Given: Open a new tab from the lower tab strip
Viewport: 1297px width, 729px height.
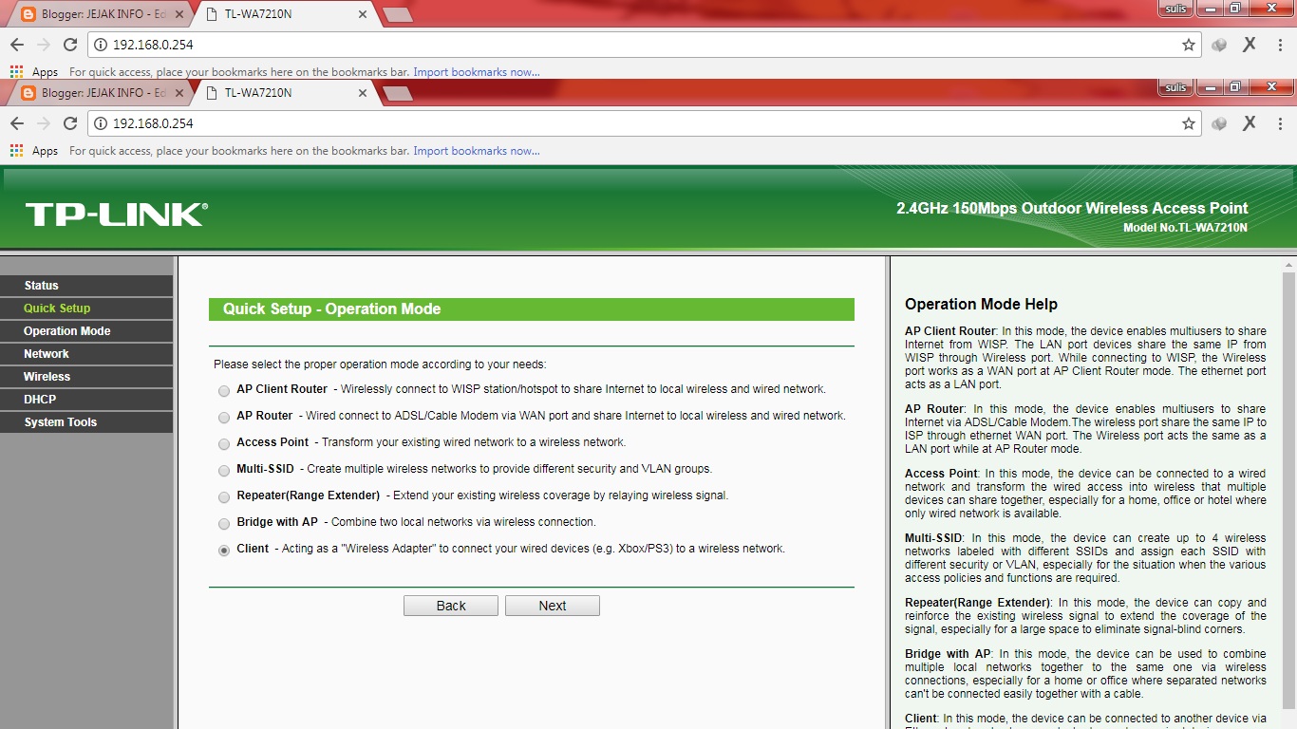Looking at the screenshot, I should tap(398, 93).
